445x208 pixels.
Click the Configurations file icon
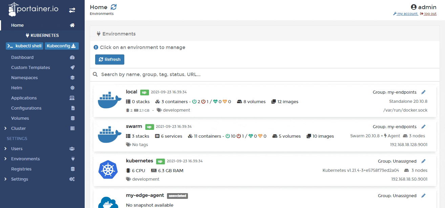coord(72,108)
